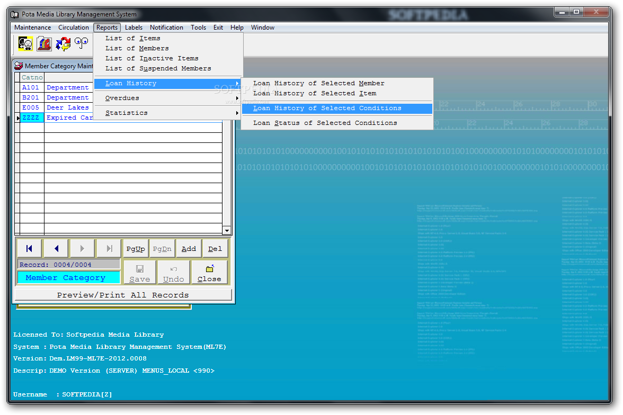
Task: Click the Del record button
Action: [x=215, y=249]
